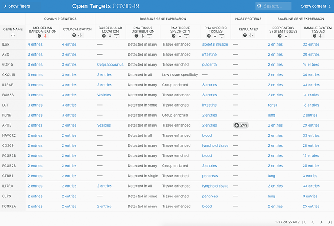Open help for RNA Tissue Specificity column
Screen dimensions: 334x226
pos(174,36)
